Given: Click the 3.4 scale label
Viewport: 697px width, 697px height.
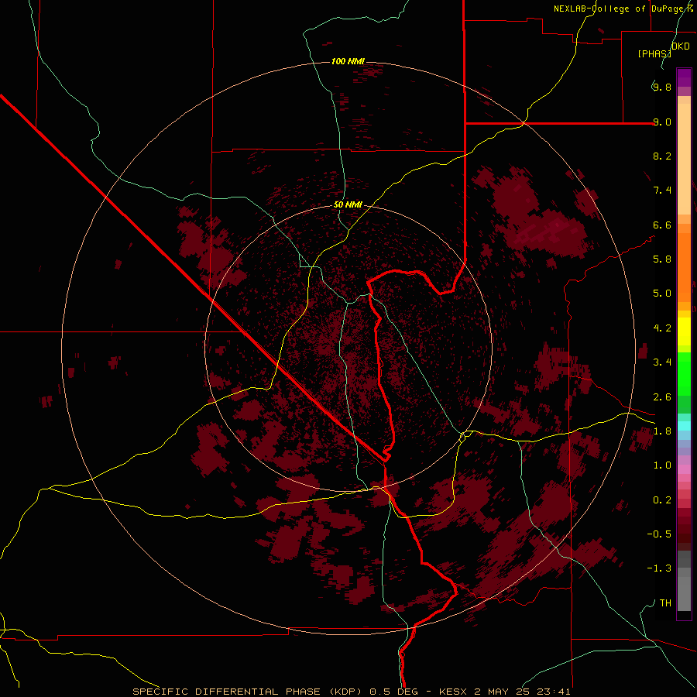Looking at the screenshot, I should pos(662,362).
